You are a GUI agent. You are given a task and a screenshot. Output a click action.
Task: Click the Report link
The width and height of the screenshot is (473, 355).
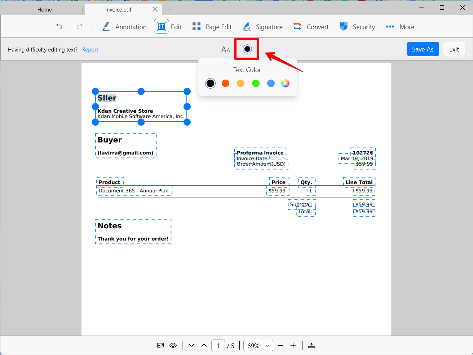pos(90,50)
